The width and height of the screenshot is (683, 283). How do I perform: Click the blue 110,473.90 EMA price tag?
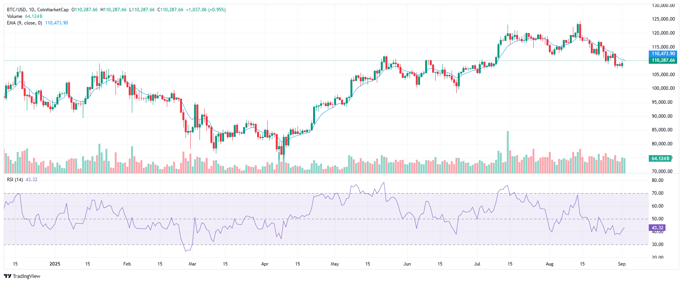[x=663, y=54]
